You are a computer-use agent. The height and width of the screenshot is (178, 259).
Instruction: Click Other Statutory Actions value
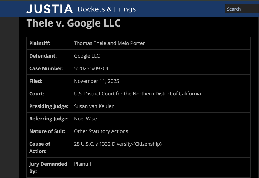click(x=101, y=131)
